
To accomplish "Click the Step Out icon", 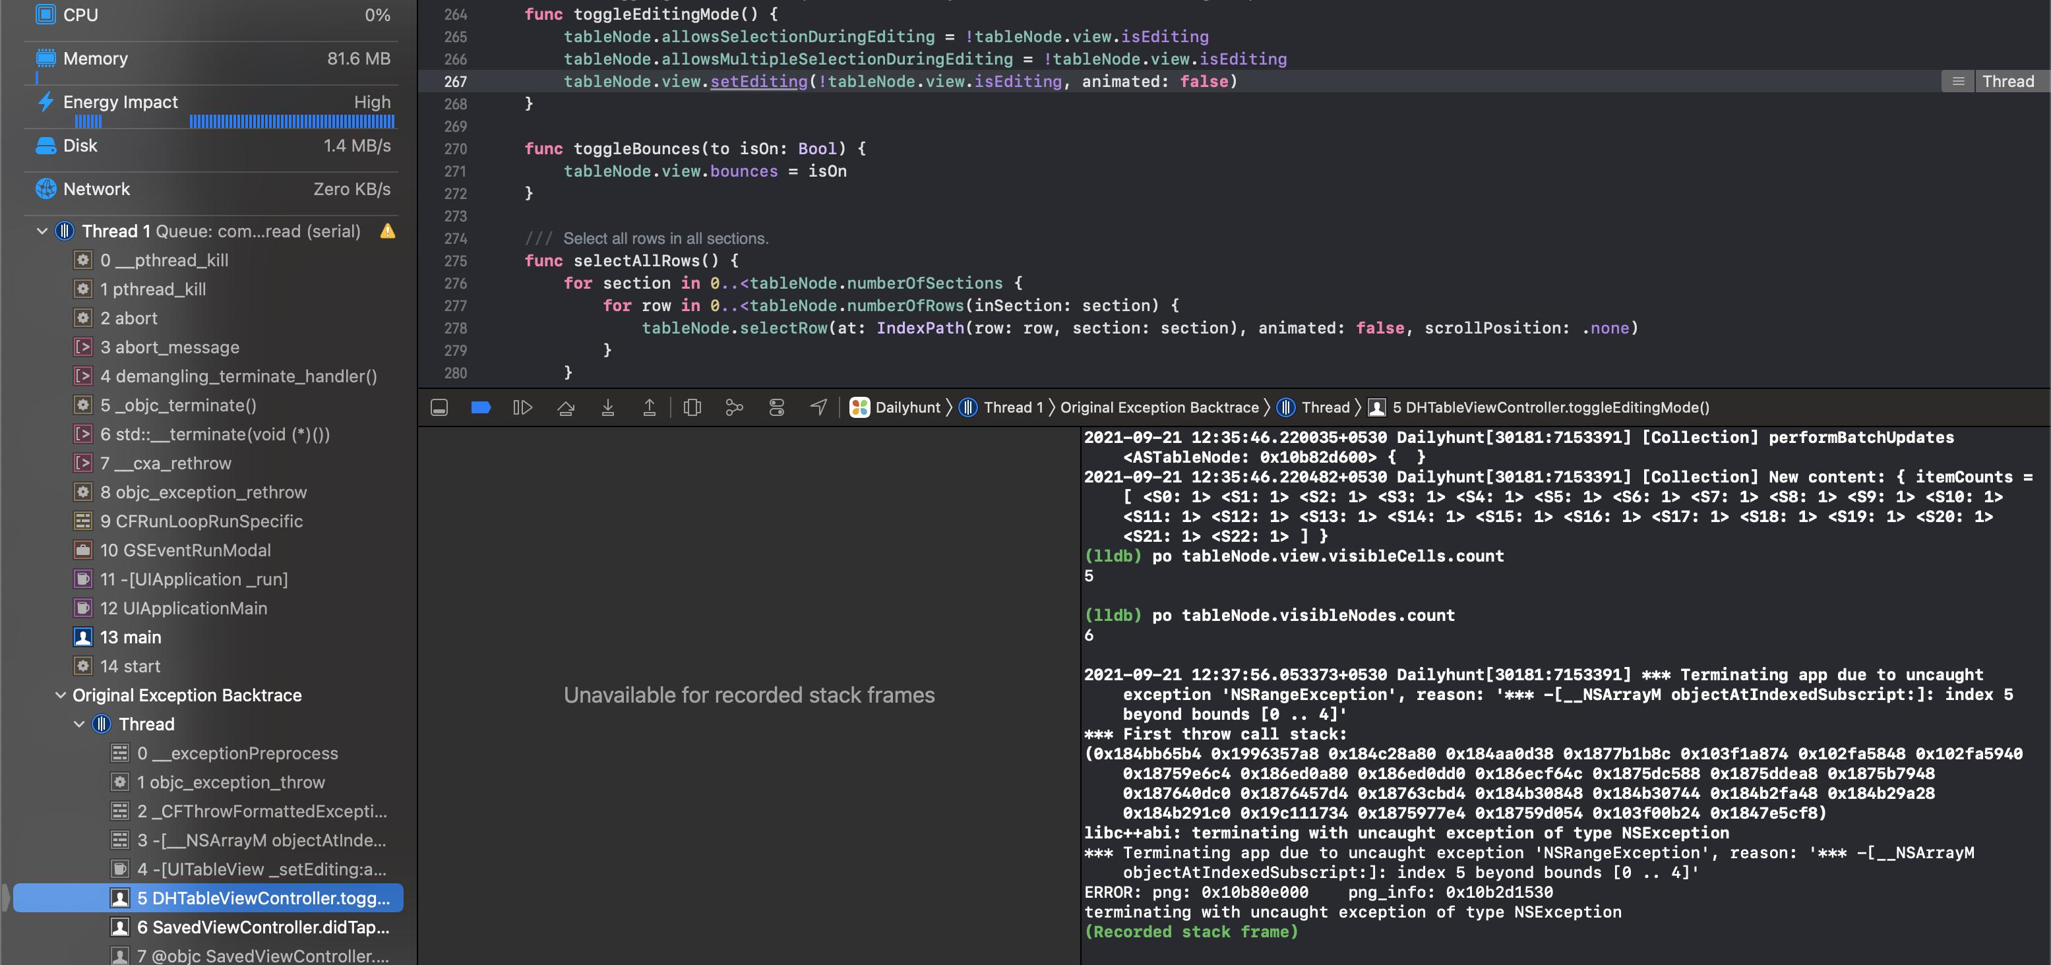I will coord(649,407).
